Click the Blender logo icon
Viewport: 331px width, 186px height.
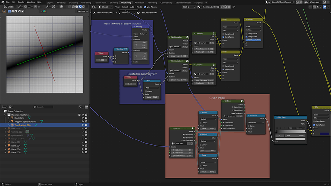click(3, 2)
